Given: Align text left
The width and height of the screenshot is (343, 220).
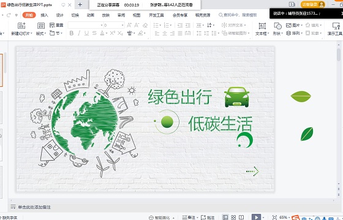Looking at the screenshot, I should tap(157, 33).
